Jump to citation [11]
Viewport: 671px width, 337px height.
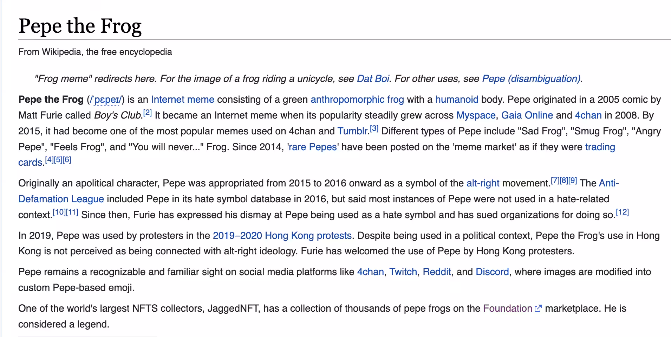coord(72,212)
